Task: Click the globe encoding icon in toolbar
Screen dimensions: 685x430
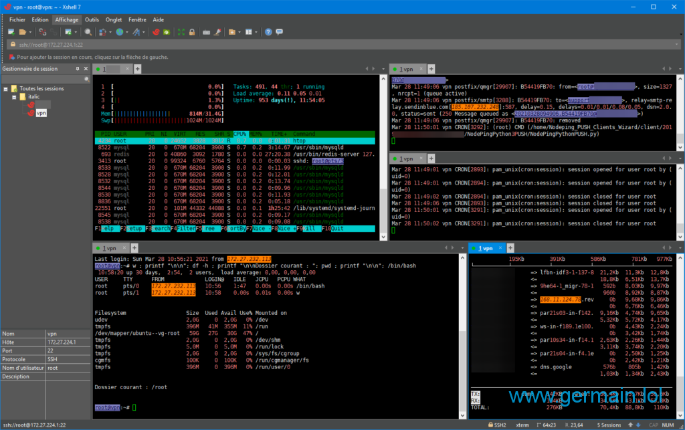Action: point(119,32)
